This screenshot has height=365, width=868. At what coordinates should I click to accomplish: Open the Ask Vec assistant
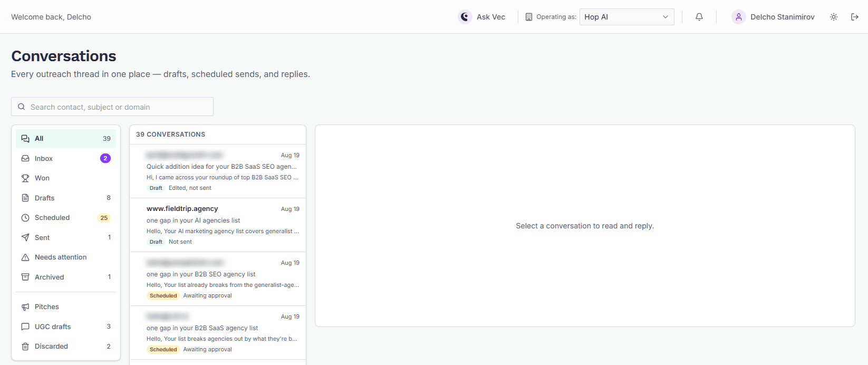pyautogui.click(x=482, y=17)
